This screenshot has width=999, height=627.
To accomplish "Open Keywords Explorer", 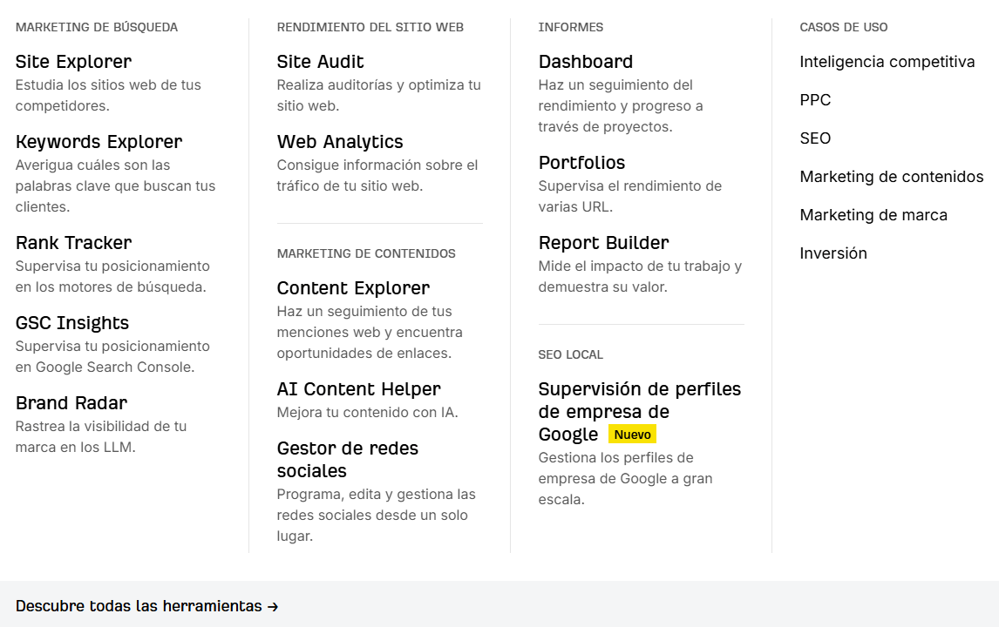I will pos(99,142).
